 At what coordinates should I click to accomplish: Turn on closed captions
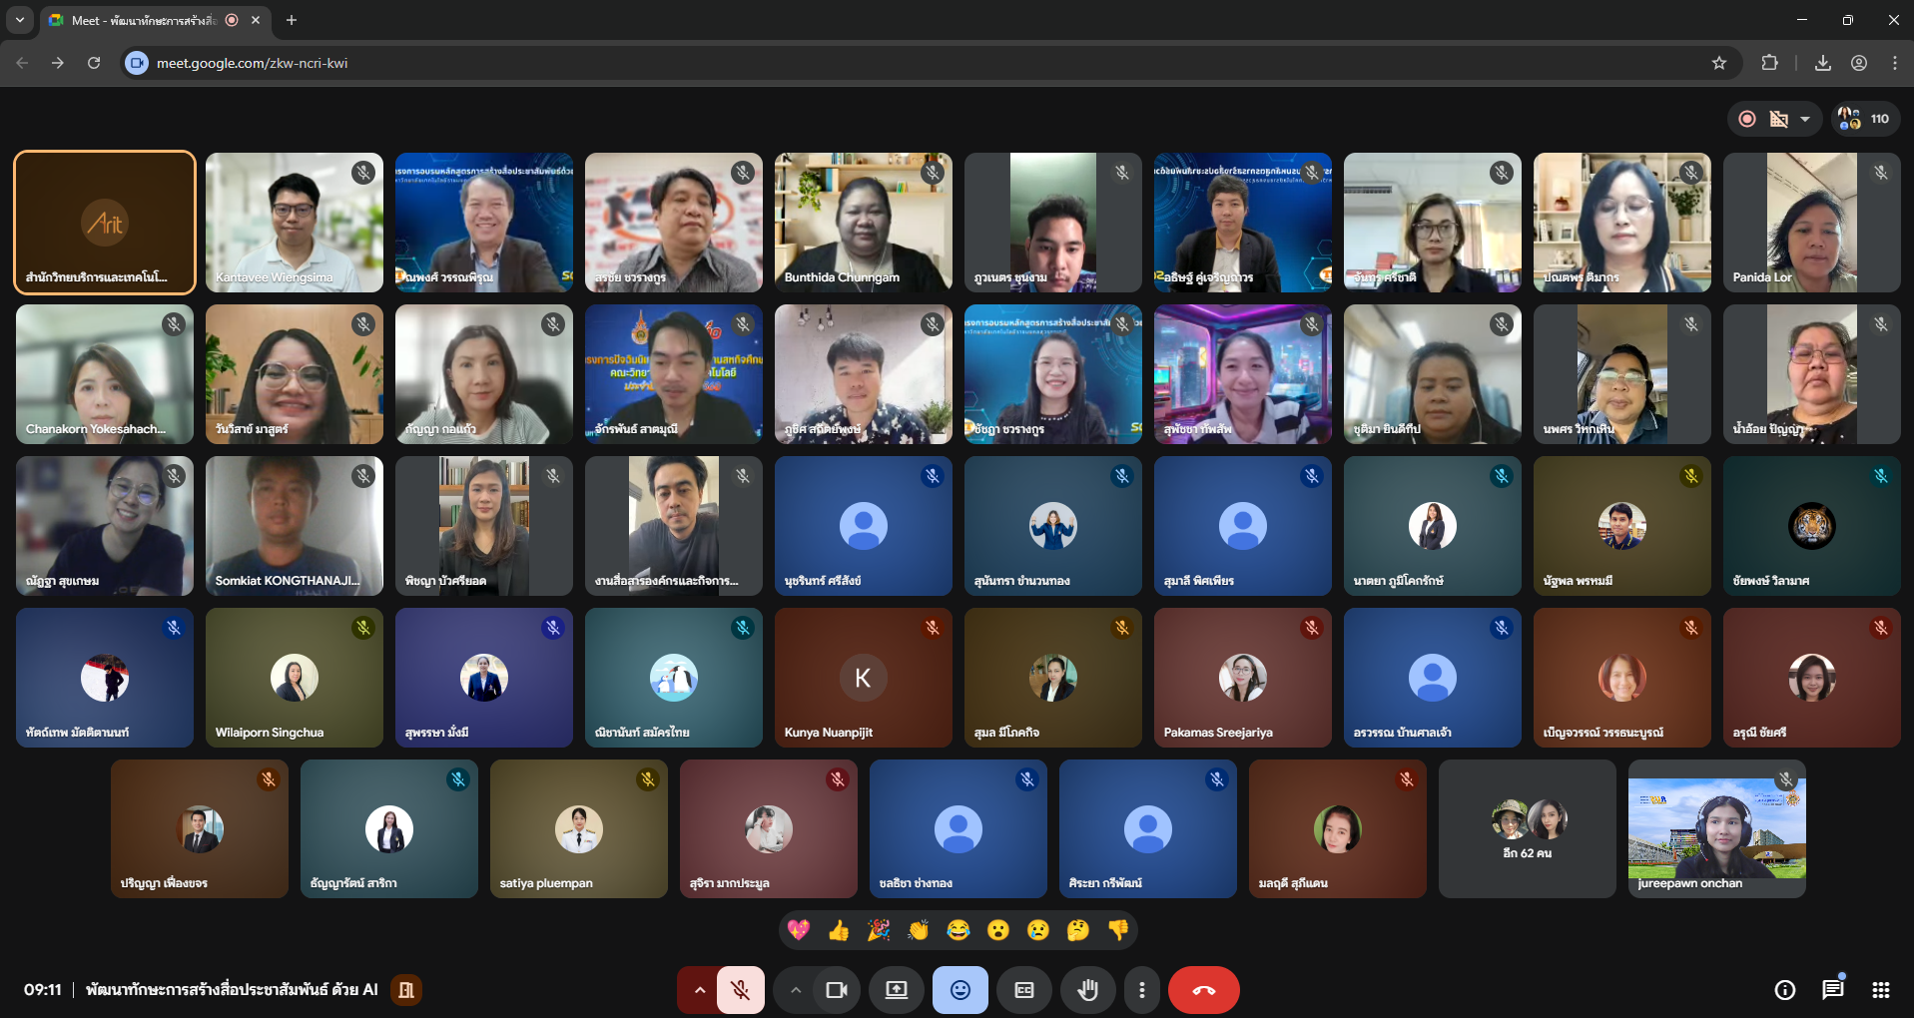pos(1023,990)
